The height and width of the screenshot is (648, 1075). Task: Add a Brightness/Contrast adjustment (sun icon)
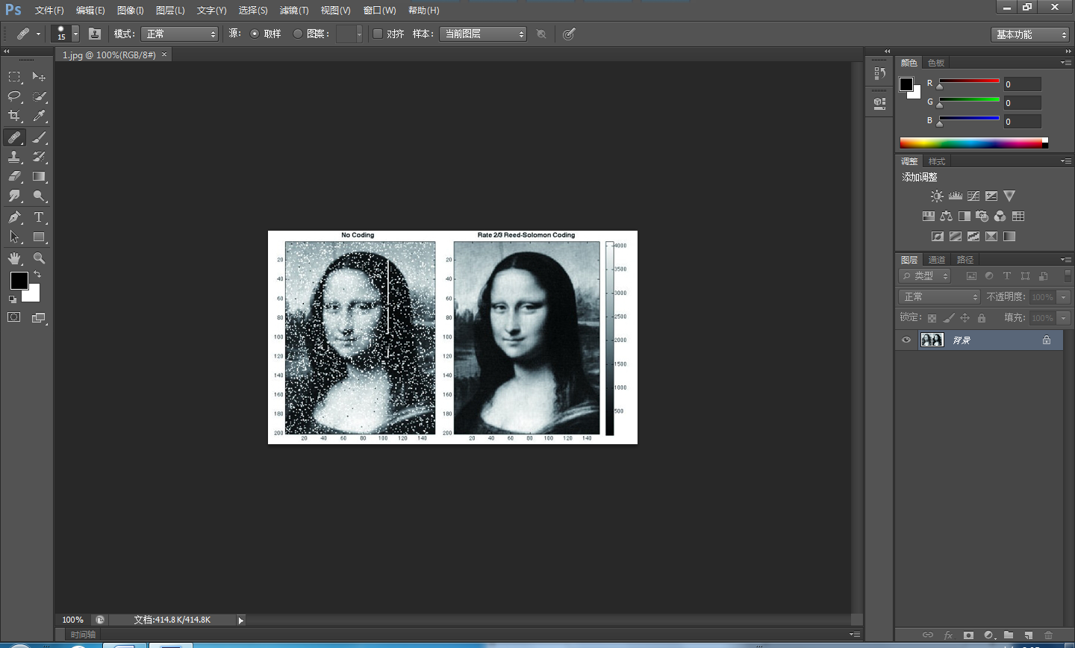(x=937, y=196)
